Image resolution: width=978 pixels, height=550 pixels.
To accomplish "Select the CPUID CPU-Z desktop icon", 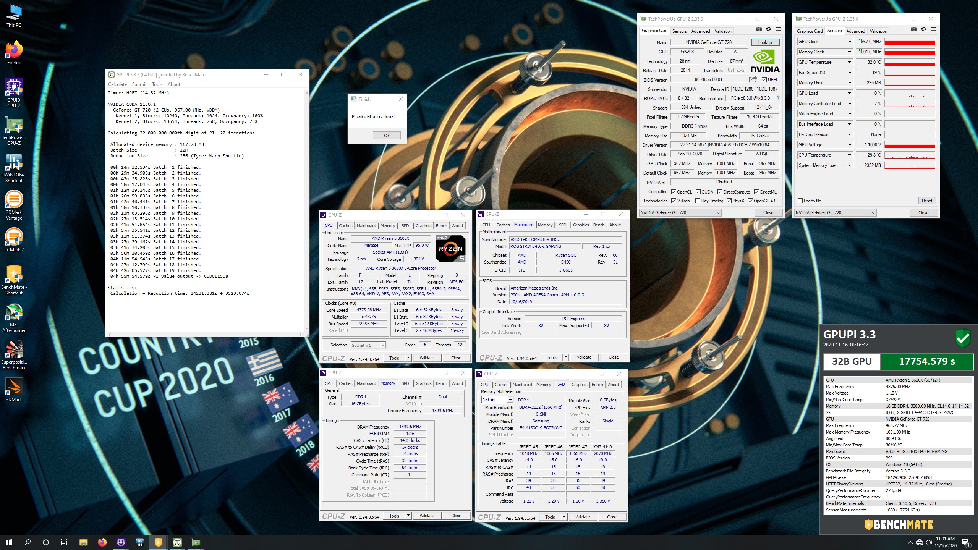I will 14,93.
